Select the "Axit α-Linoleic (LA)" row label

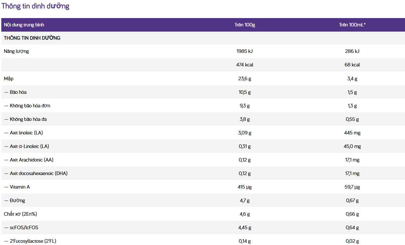click(29, 146)
